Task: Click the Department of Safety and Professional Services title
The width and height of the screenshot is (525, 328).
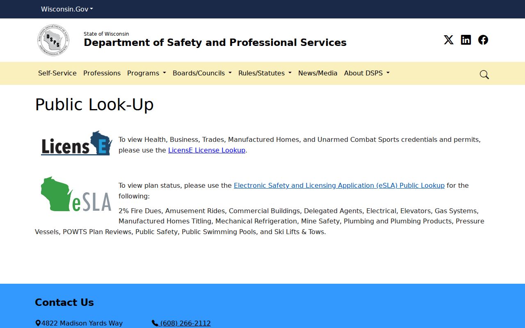Action: click(x=215, y=43)
